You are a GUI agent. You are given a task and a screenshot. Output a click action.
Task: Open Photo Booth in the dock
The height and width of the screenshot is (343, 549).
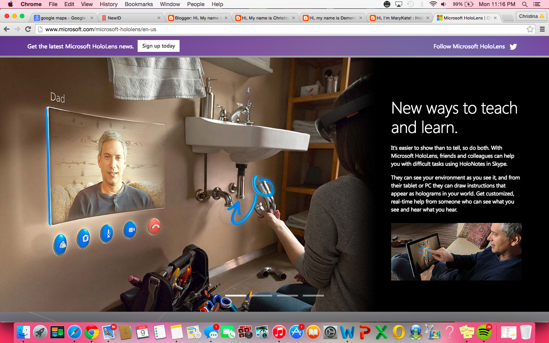pyautogui.click(x=245, y=332)
